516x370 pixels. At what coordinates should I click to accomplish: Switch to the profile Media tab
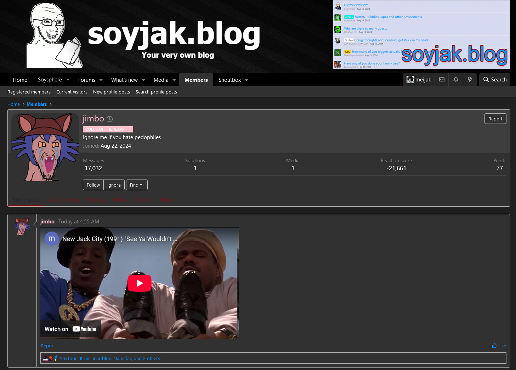120,200
